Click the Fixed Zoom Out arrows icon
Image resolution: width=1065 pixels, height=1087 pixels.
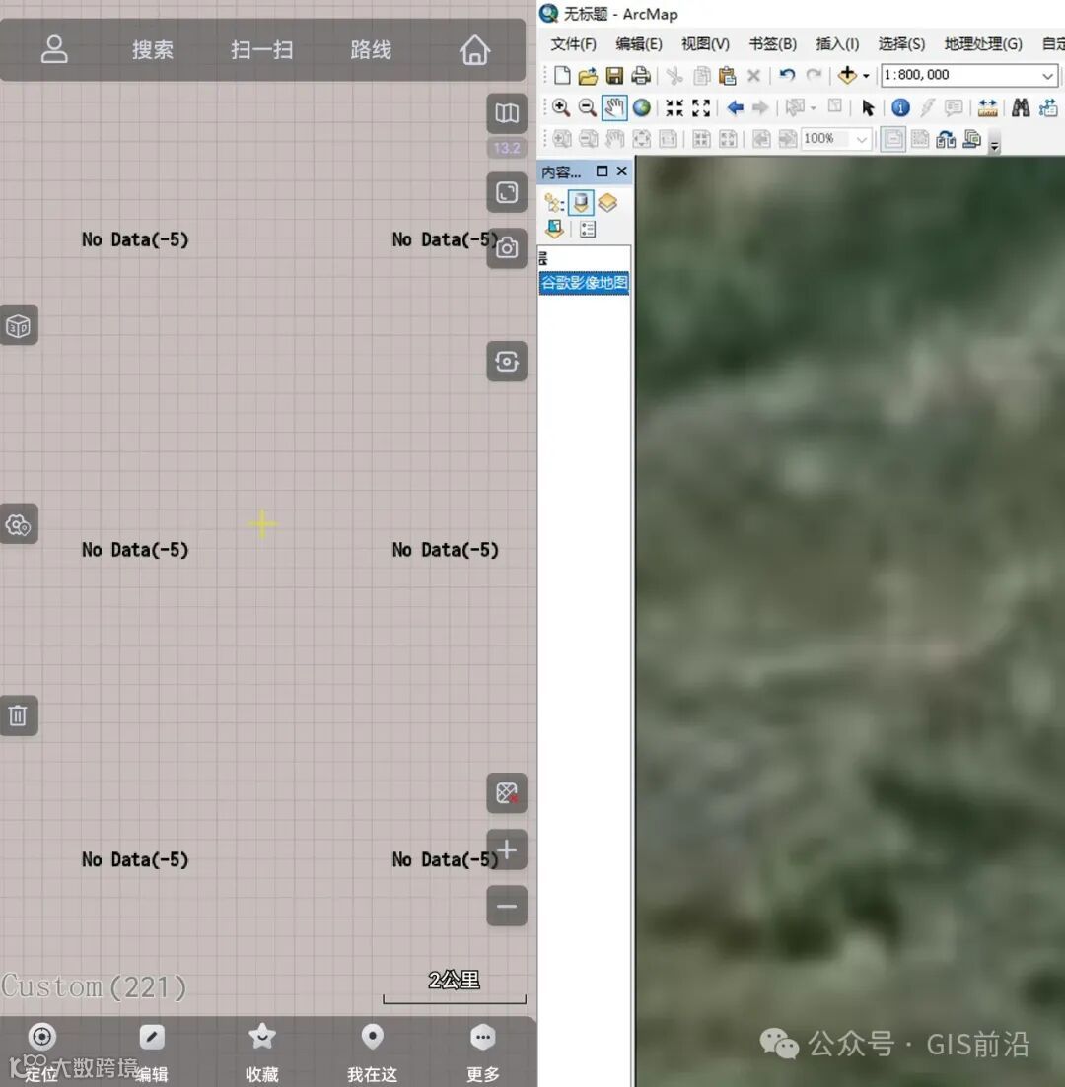tap(701, 107)
